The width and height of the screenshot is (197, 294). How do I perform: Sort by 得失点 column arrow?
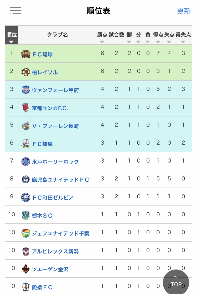(x=183, y=42)
